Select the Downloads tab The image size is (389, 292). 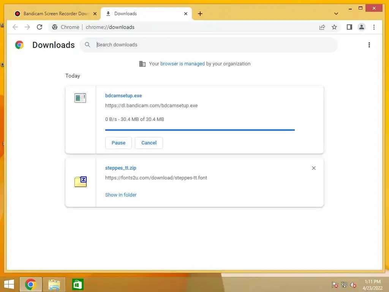click(x=146, y=14)
